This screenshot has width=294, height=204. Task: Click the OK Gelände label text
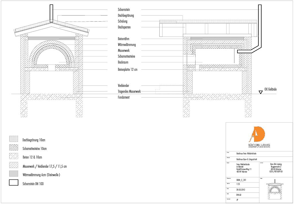pyautogui.click(x=270, y=89)
